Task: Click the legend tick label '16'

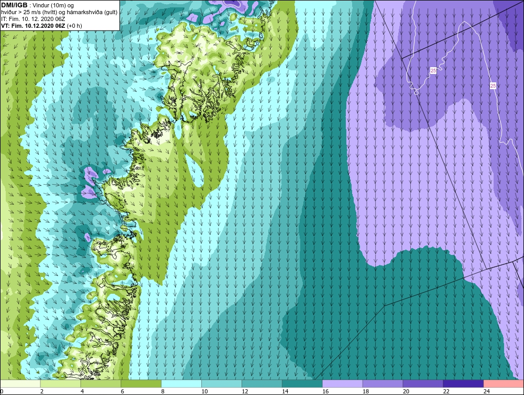Action: click(325, 391)
